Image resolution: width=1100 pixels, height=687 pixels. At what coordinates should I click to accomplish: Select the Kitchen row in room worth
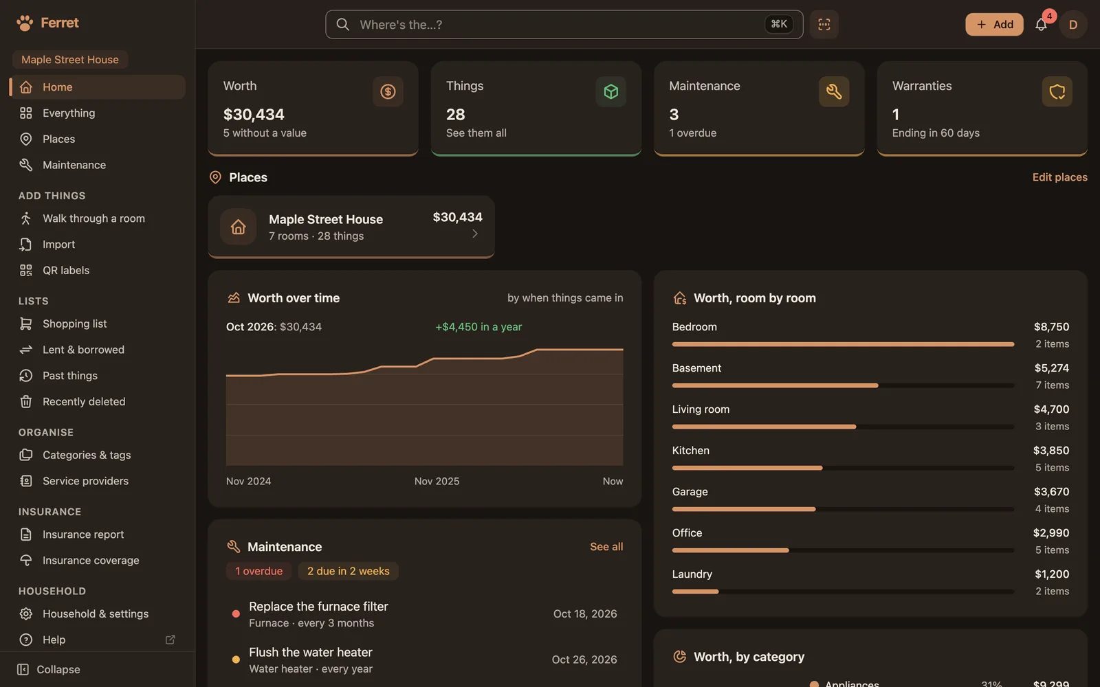870,459
